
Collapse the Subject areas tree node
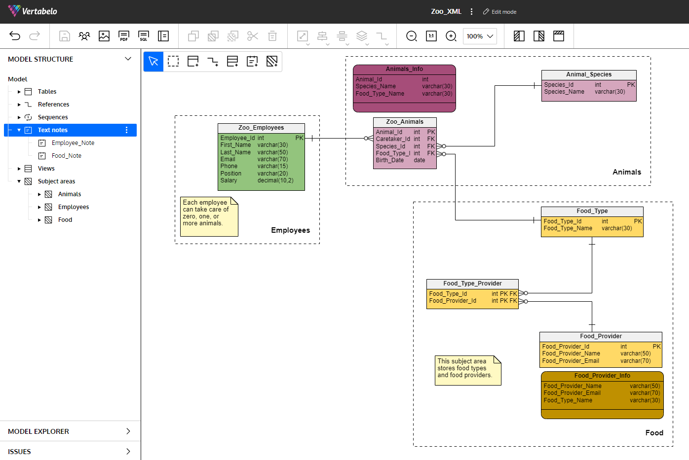(x=19, y=181)
